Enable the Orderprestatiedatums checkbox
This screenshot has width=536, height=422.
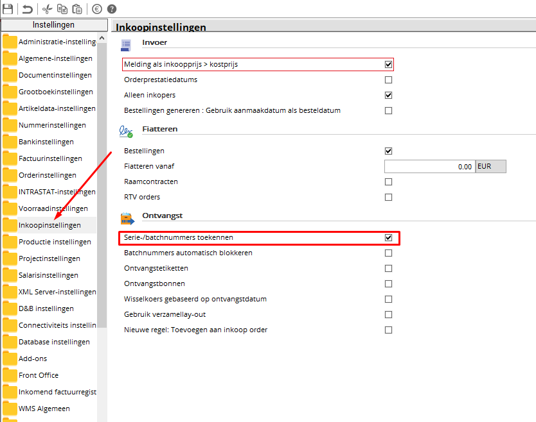point(388,80)
